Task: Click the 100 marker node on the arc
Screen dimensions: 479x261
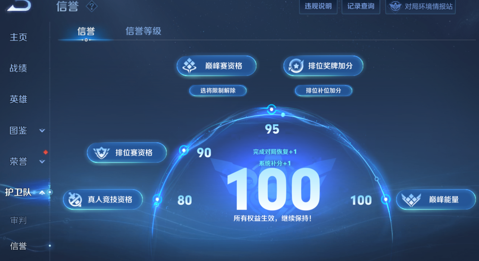Action: 386,199
